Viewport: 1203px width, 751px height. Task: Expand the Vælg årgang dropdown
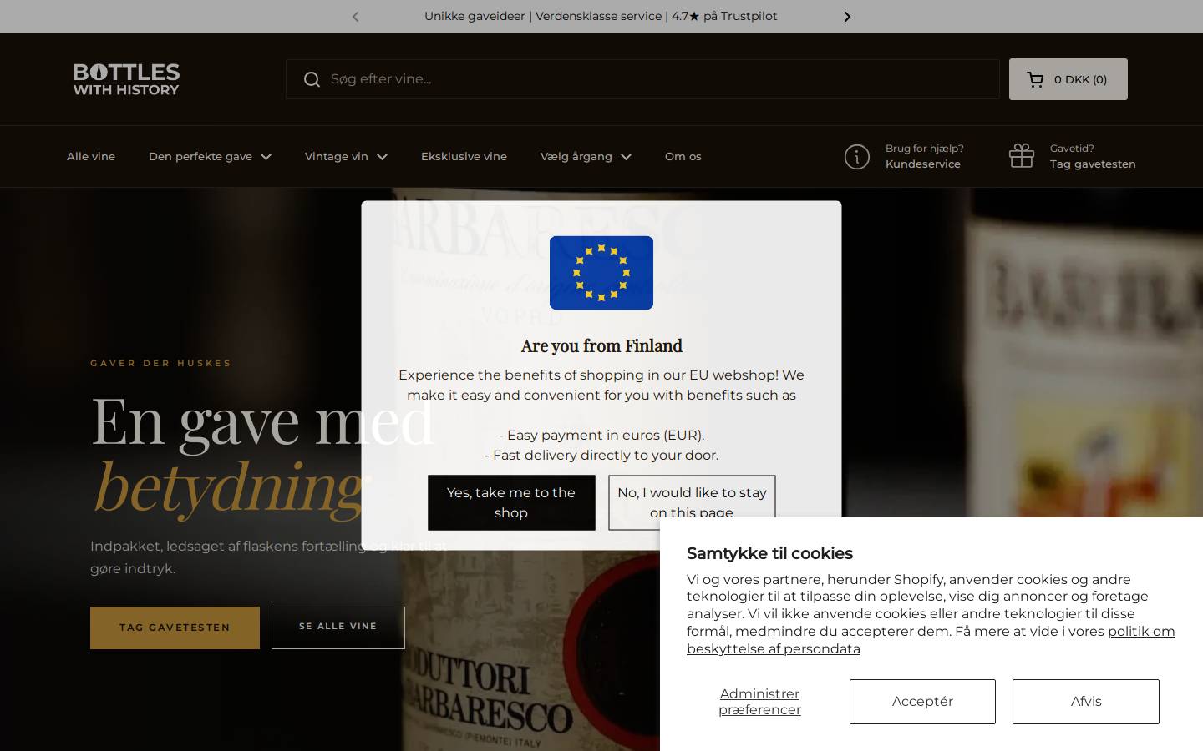586,156
